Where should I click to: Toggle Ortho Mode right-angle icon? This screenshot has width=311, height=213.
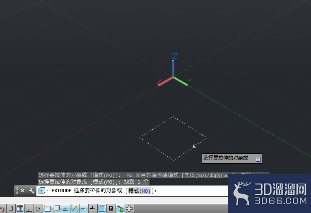click(29, 208)
